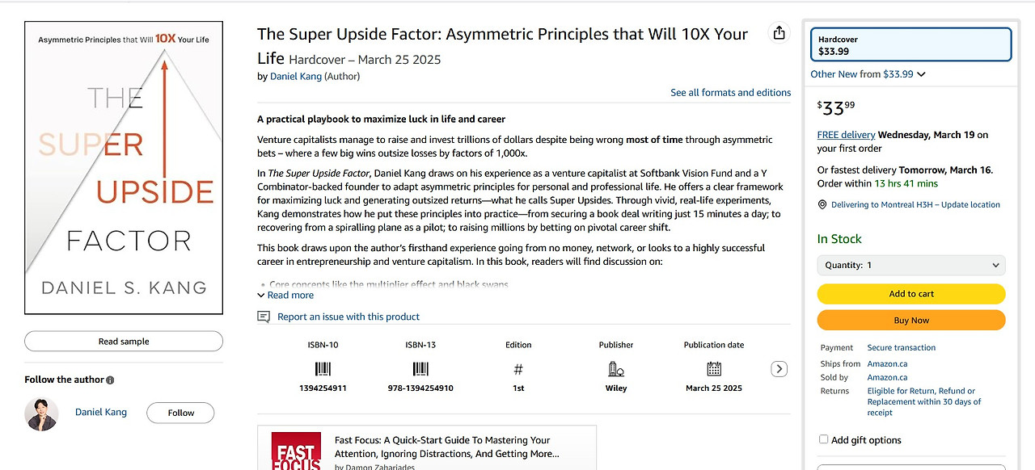This screenshot has height=470, width=1035.
Task: Click the publication date calendar icon
Action: pos(714,369)
